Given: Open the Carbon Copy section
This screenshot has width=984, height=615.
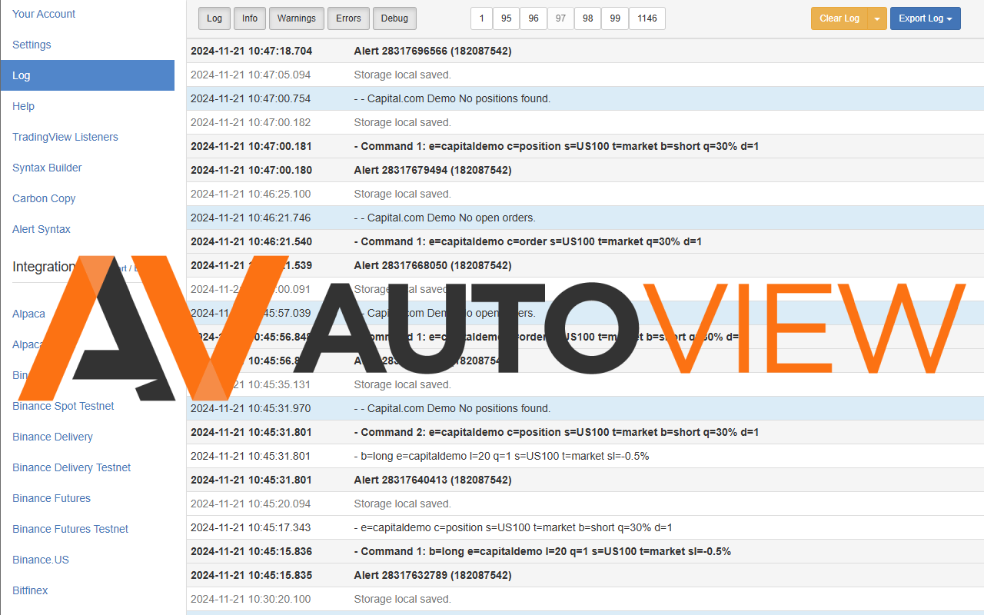Looking at the screenshot, I should pos(44,198).
